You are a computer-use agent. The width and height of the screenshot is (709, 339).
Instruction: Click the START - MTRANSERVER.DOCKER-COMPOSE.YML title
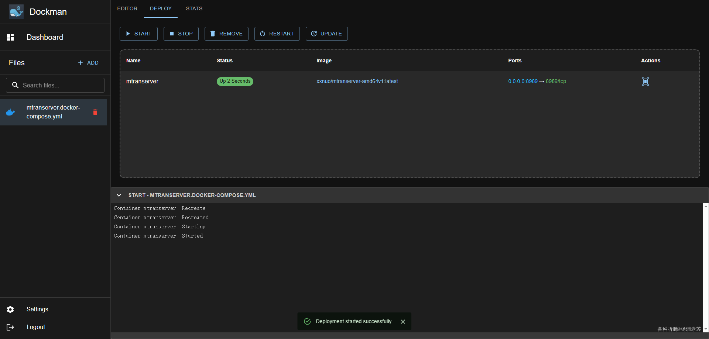tap(192, 195)
